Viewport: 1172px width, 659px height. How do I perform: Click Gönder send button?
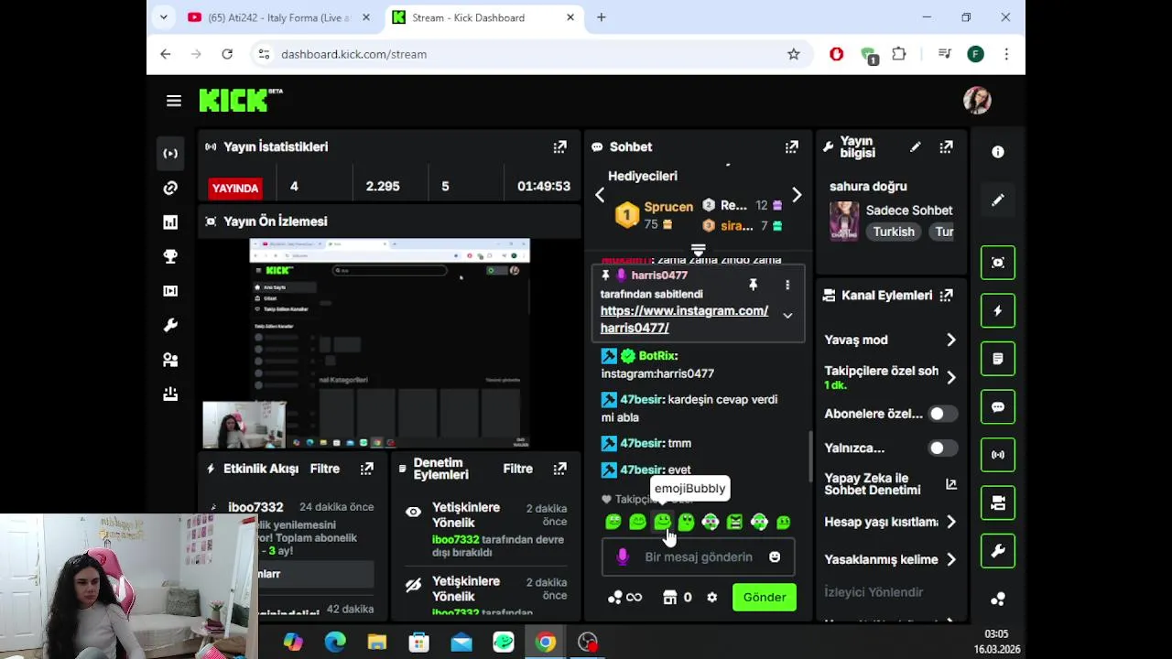point(765,598)
